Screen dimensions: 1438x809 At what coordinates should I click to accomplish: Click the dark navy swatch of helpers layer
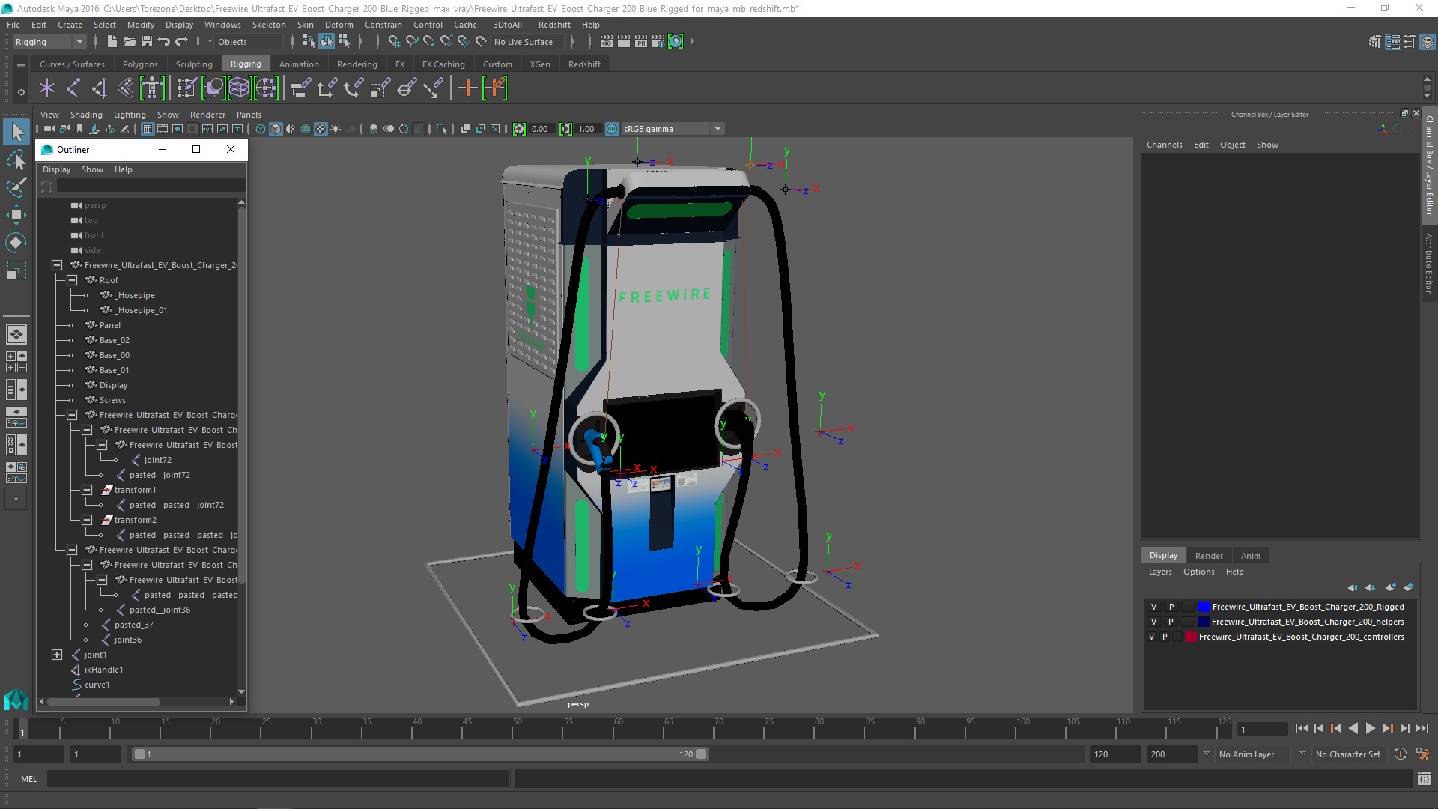(1204, 622)
